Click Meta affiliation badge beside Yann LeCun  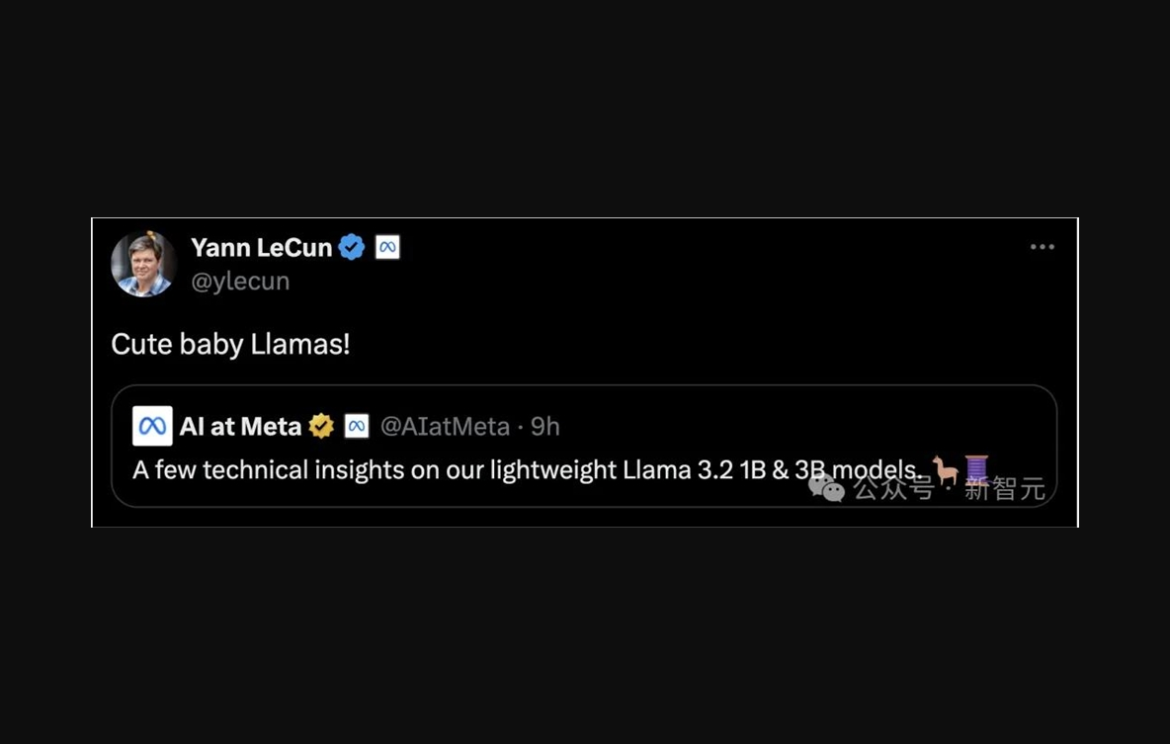coord(387,247)
